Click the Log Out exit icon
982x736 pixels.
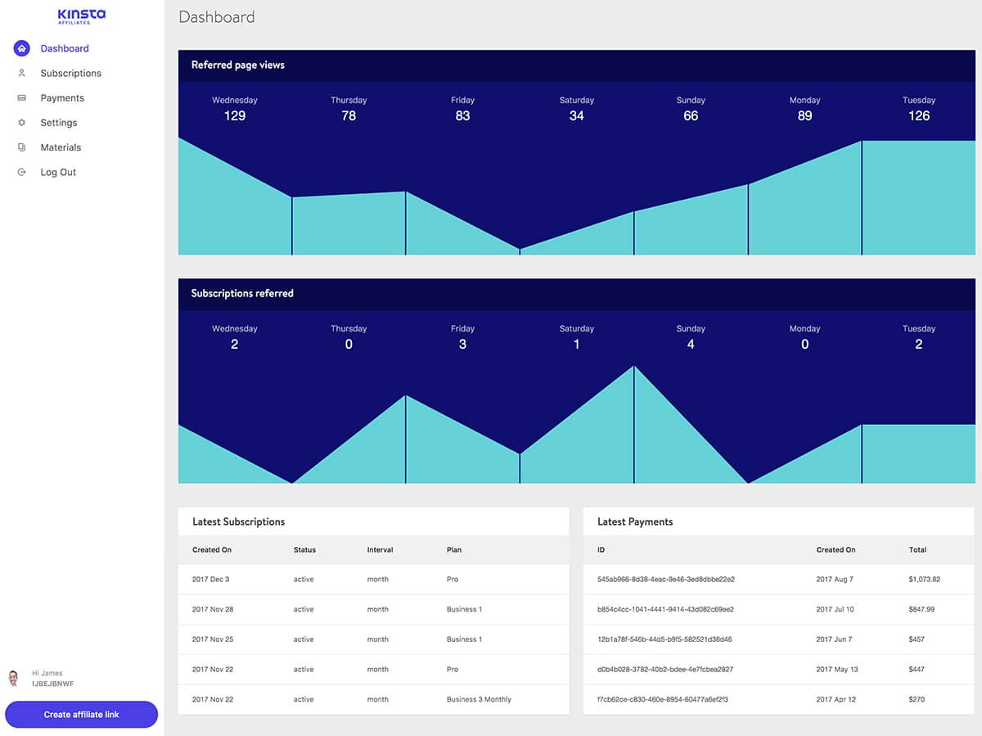tap(20, 172)
